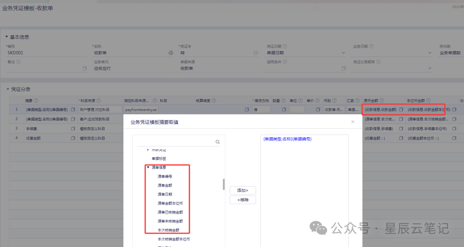
Task: Open the ellipsis lookup in the 凭证字 field
Action: [x=256, y=53]
